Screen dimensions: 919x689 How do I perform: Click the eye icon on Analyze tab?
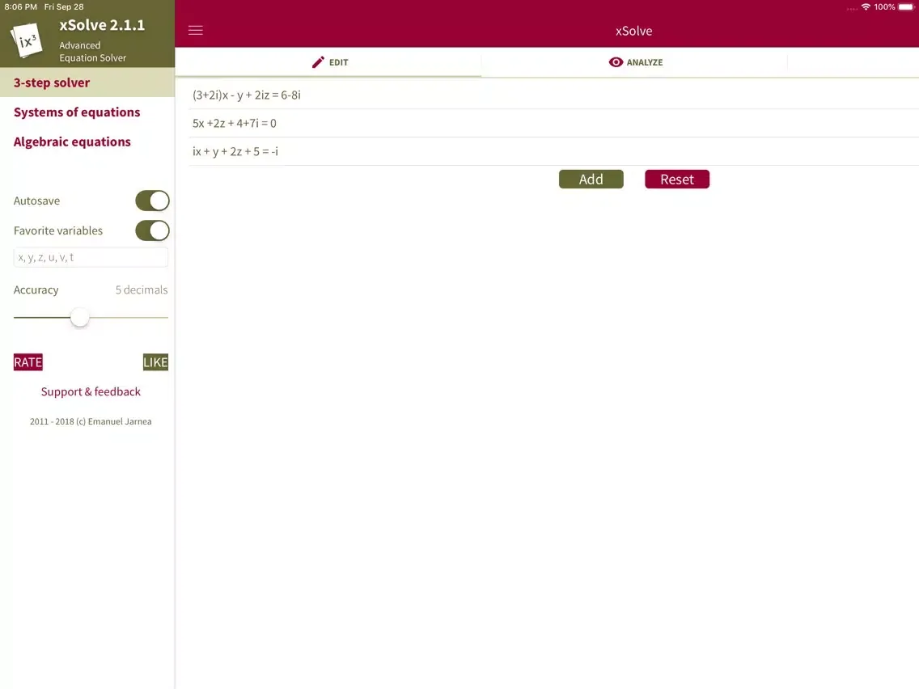616,62
